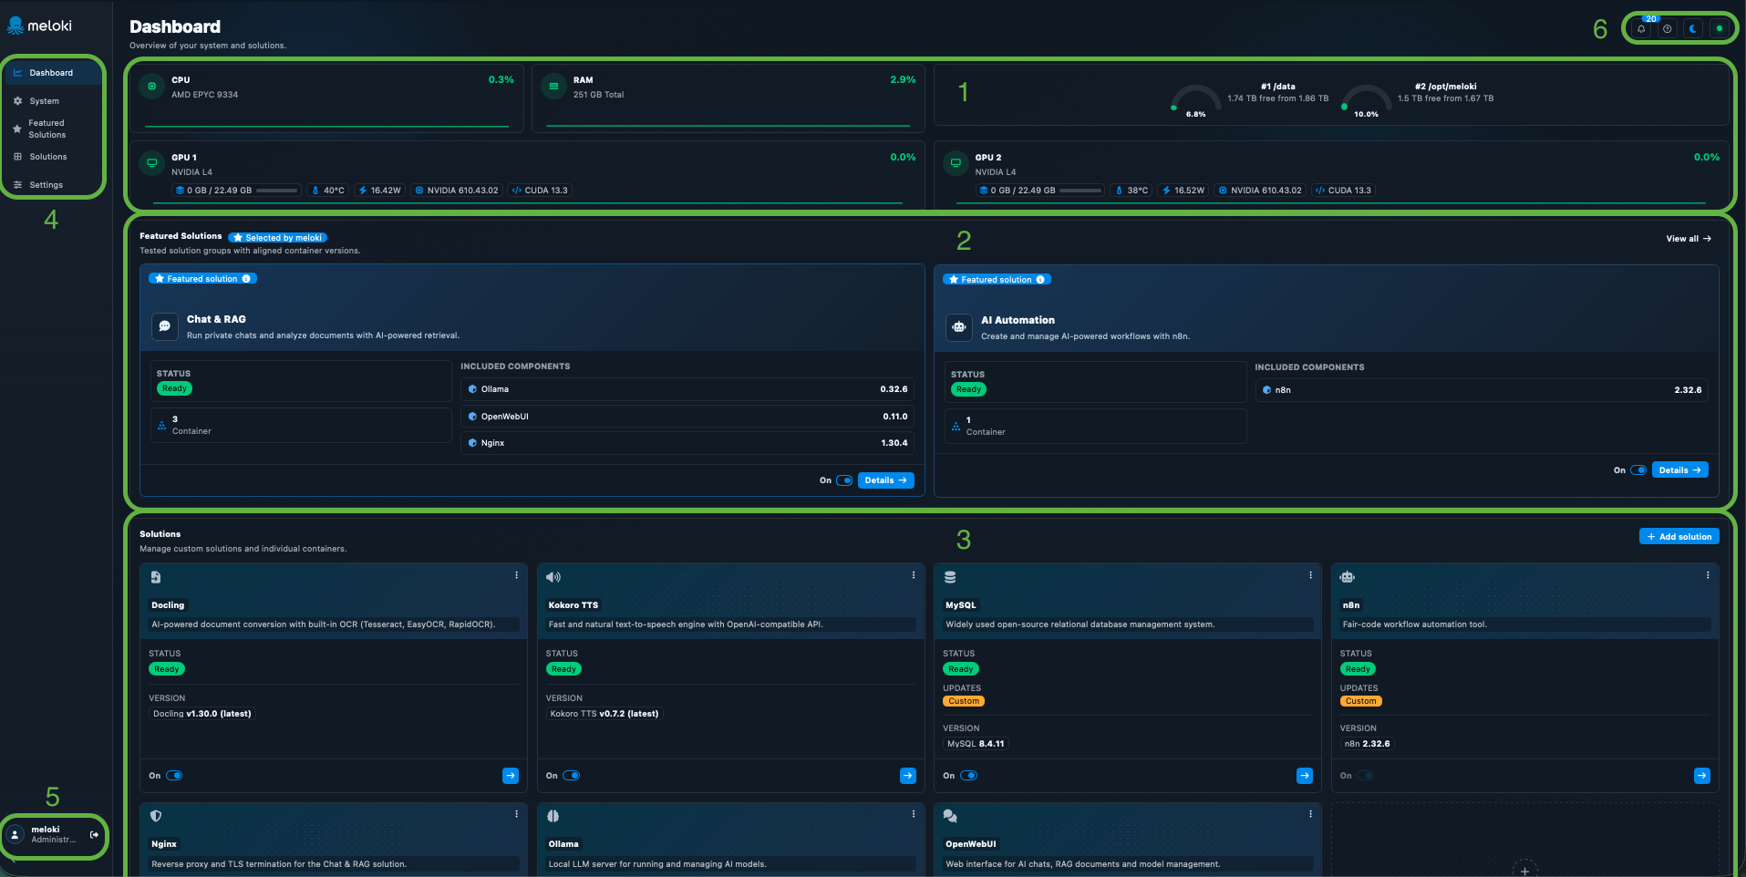This screenshot has height=877, width=1746.
Task: Open the help question-mark icon
Action: (1667, 28)
